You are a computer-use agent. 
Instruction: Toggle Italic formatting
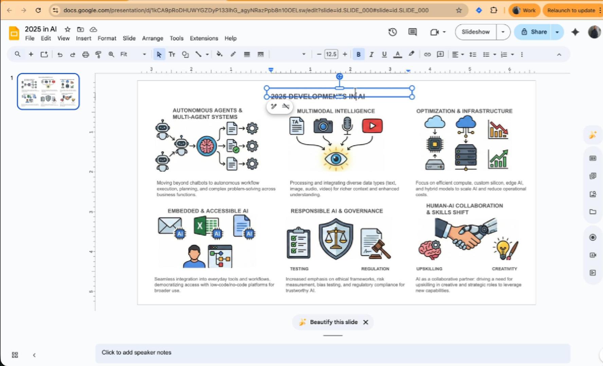[371, 54]
